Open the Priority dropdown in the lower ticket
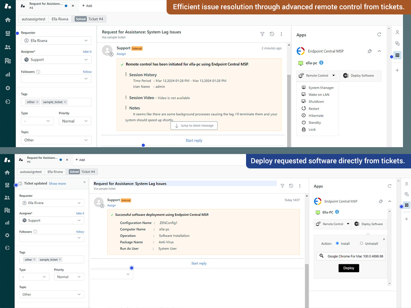411x308 pixels. coord(68,277)
